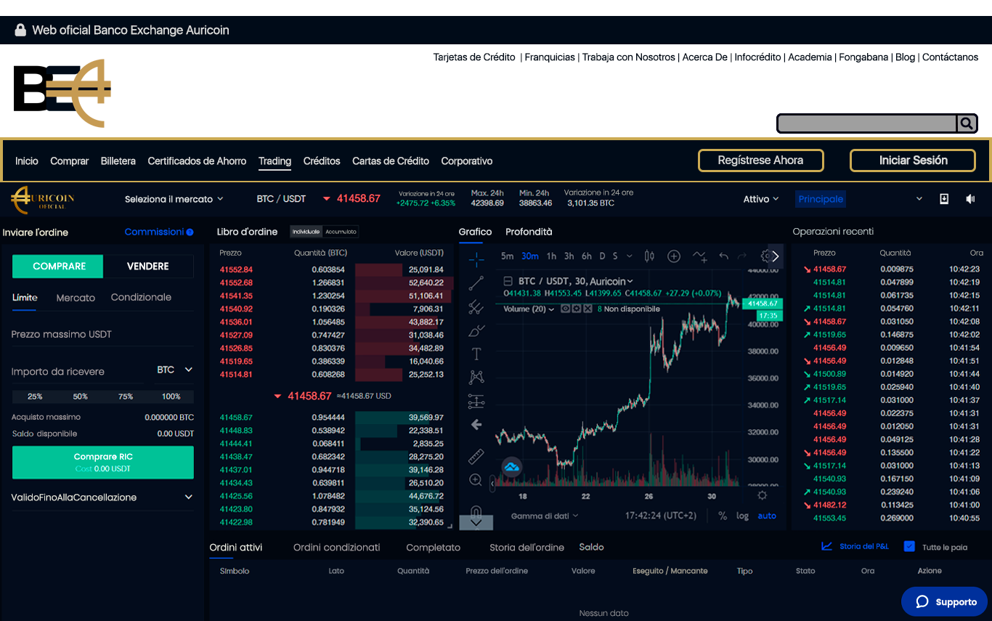This screenshot has height=621, width=992.
Task: Open more timeframes dropdown arrow
Action: pyautogui.click(x=629, y=256)
